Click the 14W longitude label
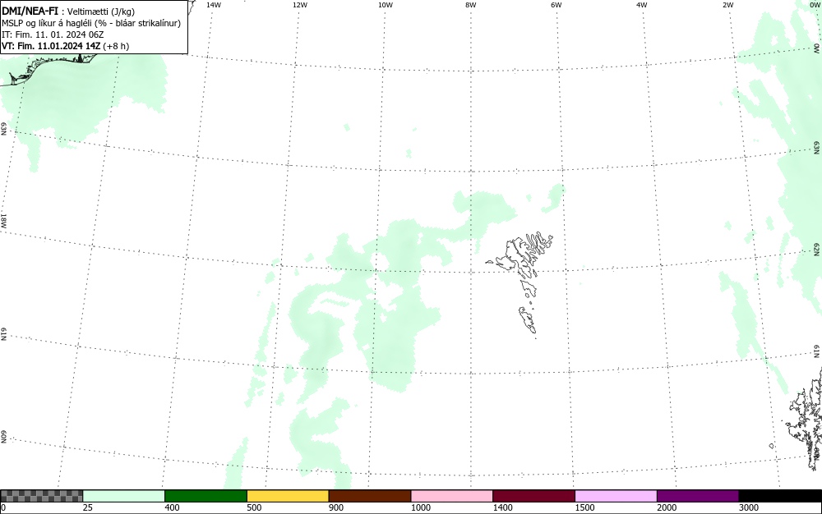This screenshot has height=514, width=822. (214, 5)
